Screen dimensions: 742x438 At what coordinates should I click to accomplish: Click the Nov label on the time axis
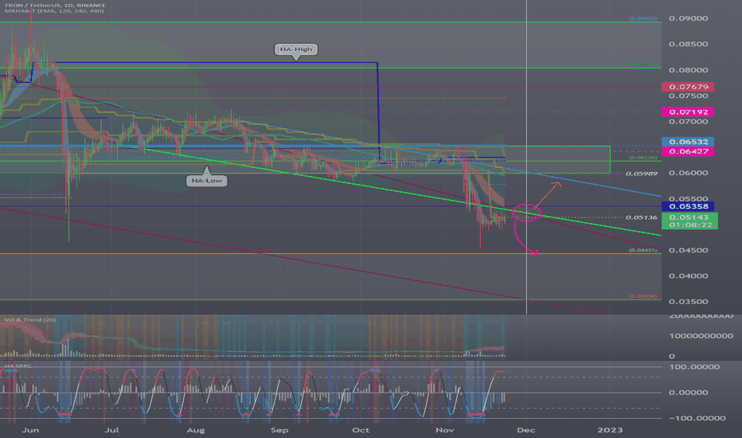444,430
